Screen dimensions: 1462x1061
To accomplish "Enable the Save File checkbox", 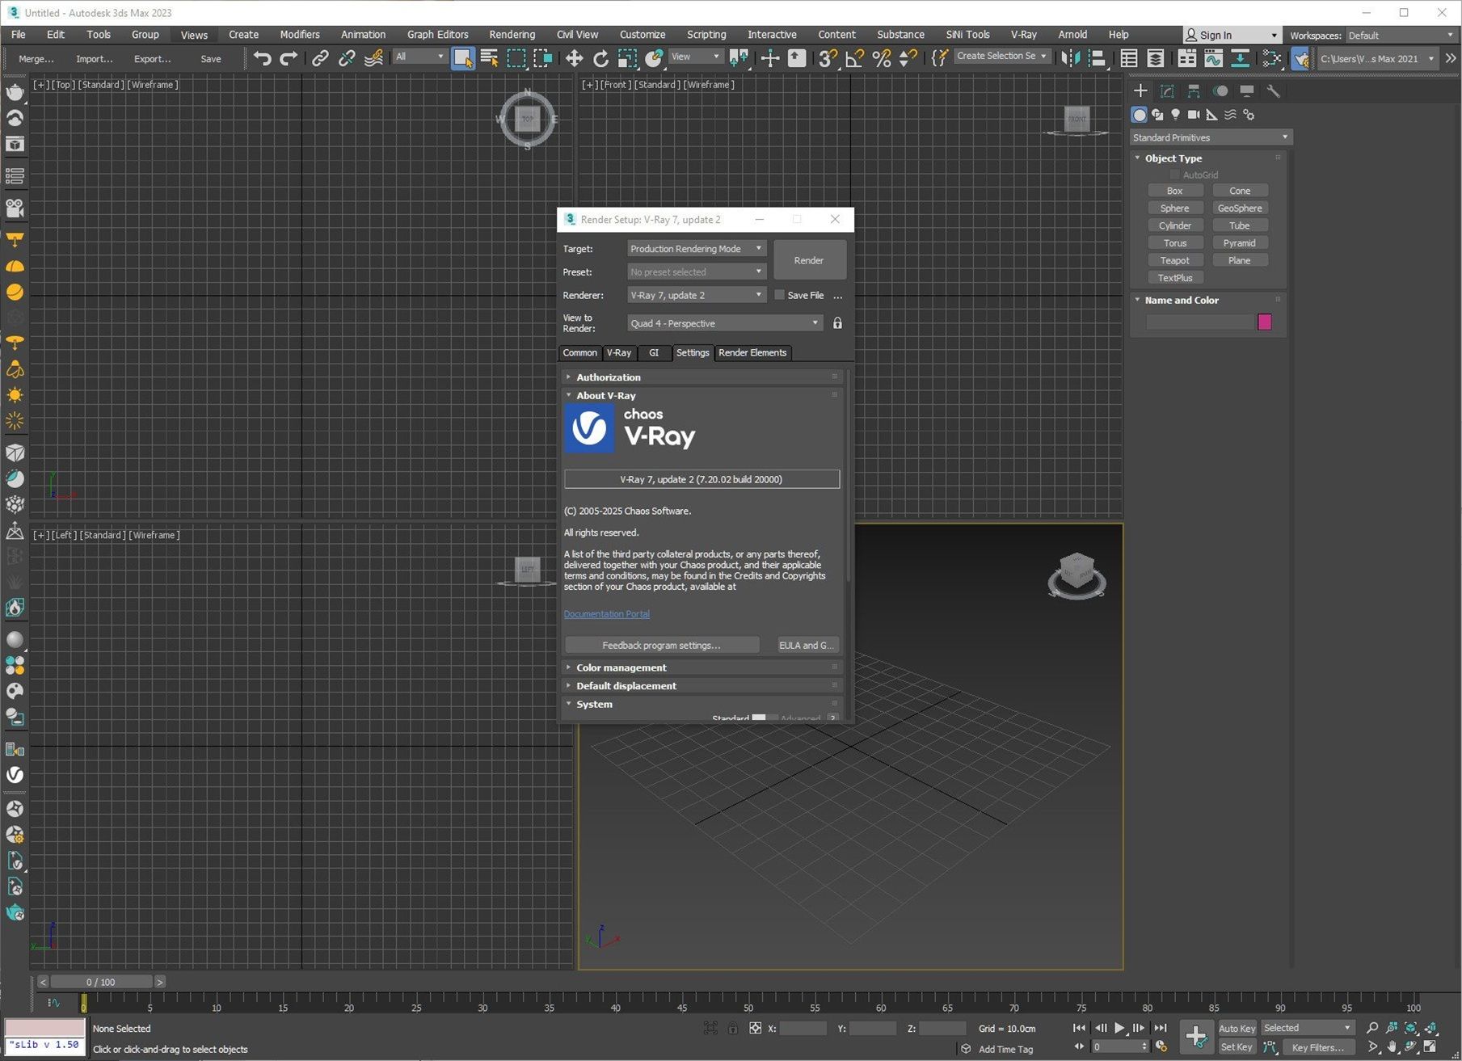I will click(779, 295).
